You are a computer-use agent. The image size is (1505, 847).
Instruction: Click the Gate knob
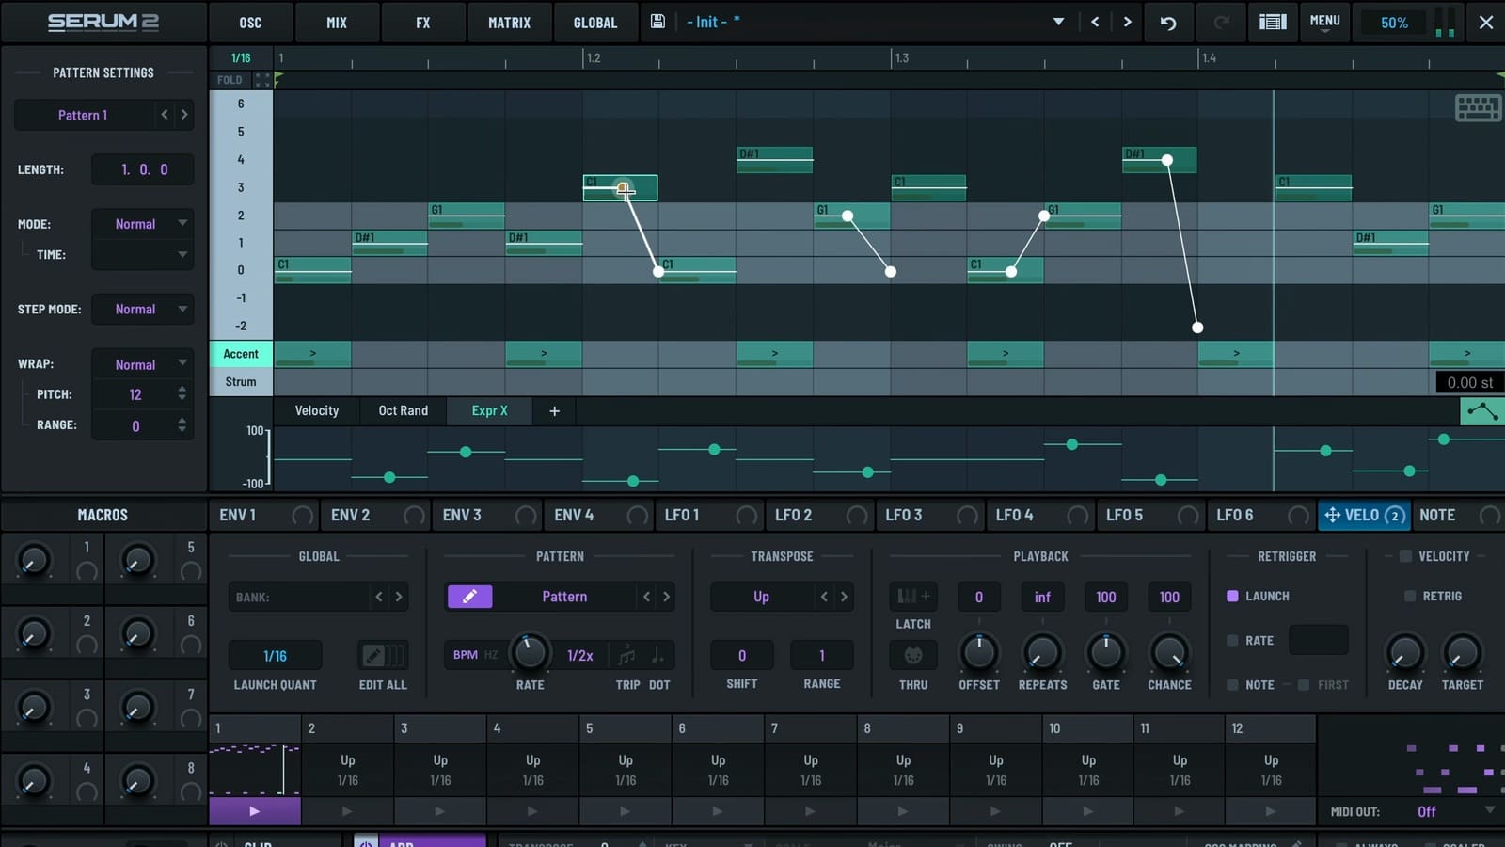(x=1106, y=652)
